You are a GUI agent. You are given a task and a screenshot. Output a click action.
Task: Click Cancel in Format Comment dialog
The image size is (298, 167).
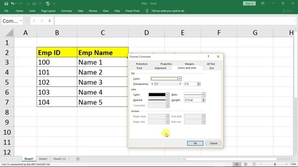(213, 143)
